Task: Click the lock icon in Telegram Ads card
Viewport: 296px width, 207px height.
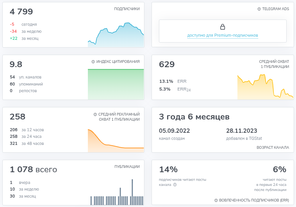Action: coord(223,27)
